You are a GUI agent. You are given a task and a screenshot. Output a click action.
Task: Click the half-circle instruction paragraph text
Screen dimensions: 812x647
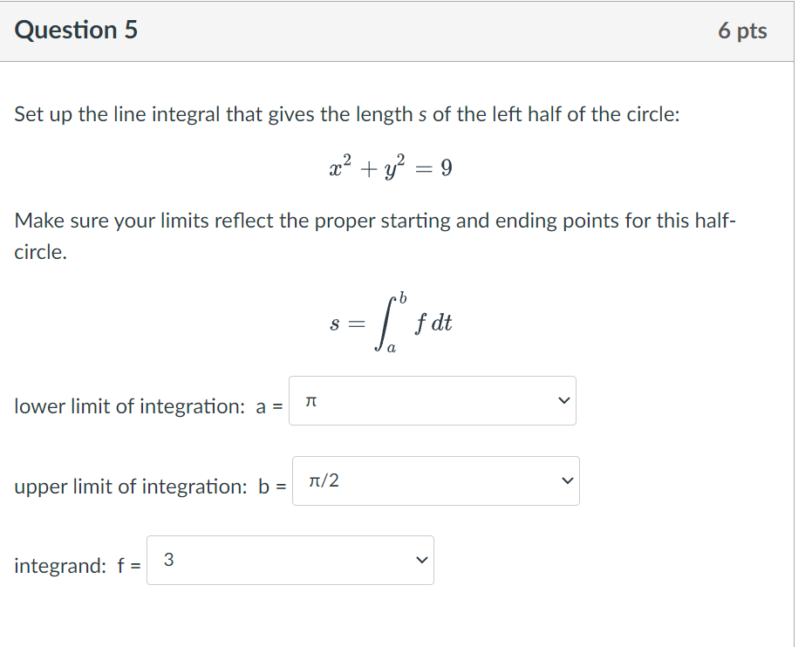(375, 233)
